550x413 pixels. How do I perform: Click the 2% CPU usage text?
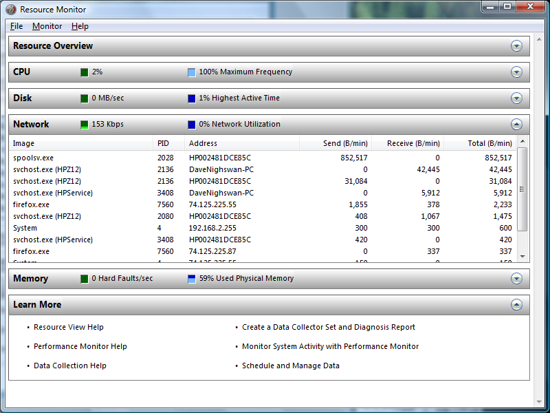point(97,72)
